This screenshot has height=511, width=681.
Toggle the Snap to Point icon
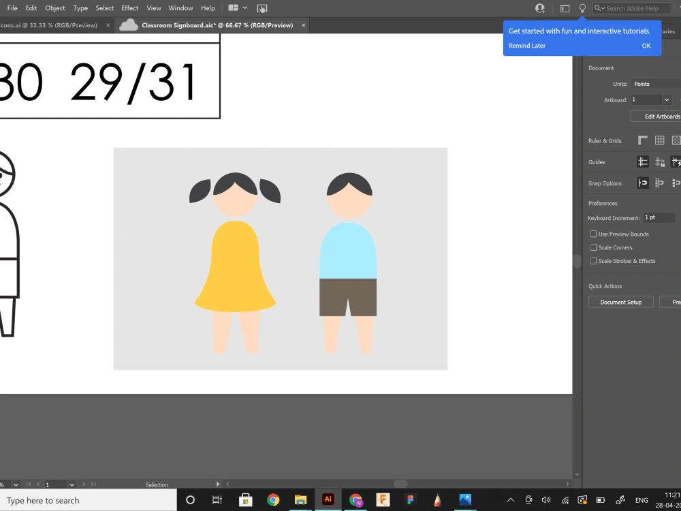642,183
